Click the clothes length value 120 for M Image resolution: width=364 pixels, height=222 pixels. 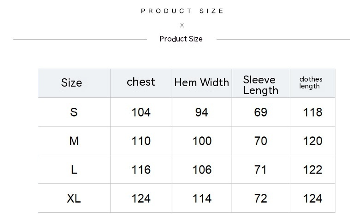pyautogui.click(x=313, y=141)
